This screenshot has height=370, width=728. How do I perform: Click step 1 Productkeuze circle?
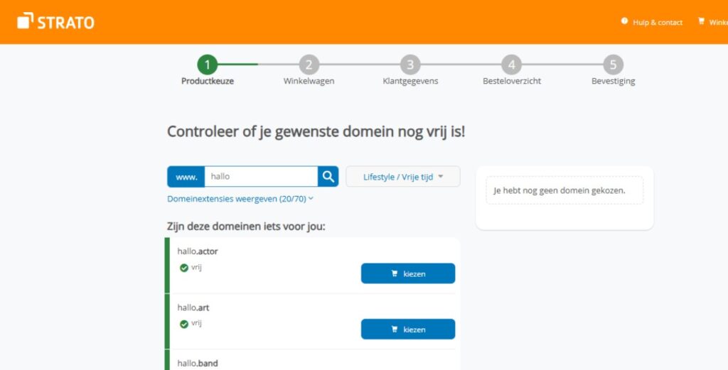[x=207, y=65]
